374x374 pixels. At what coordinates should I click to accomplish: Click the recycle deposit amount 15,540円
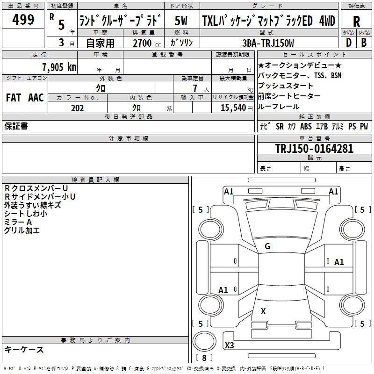[233, 108]
